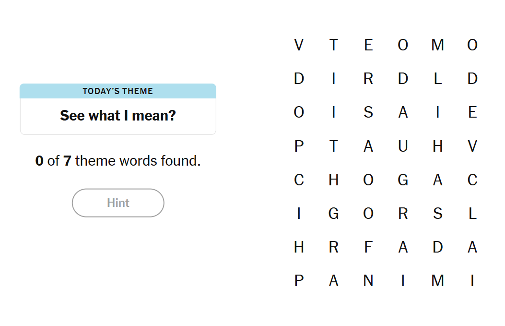Click the letter E in the top row
The image size is (505, 326).
click(368, 45)
